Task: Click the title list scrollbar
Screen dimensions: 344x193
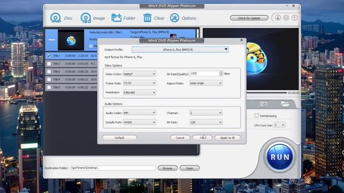Action: coord(198,33)
